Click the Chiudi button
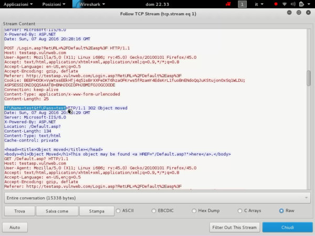Viewport: 315px width, 236px height. tap(288, 228)
